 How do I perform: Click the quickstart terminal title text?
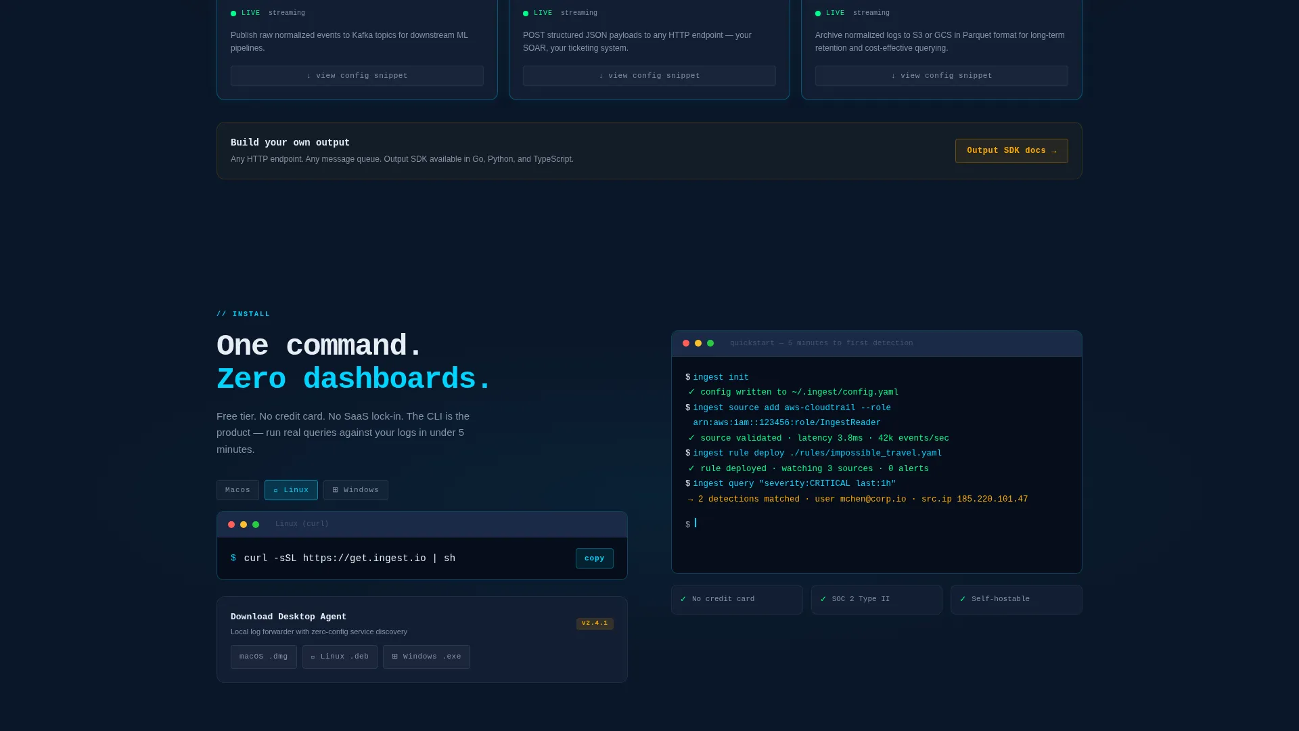click(x=821, y=343)
